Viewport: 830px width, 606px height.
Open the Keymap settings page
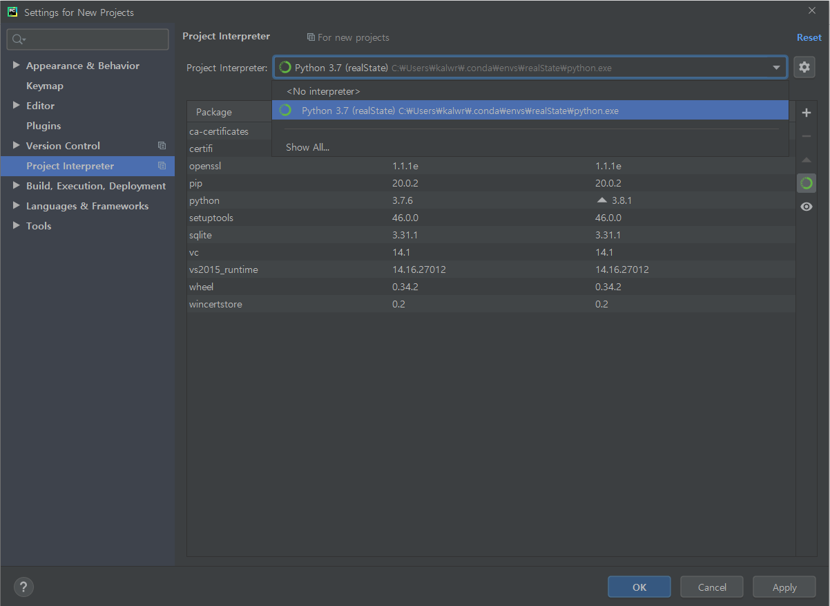[x=45, y=86]
